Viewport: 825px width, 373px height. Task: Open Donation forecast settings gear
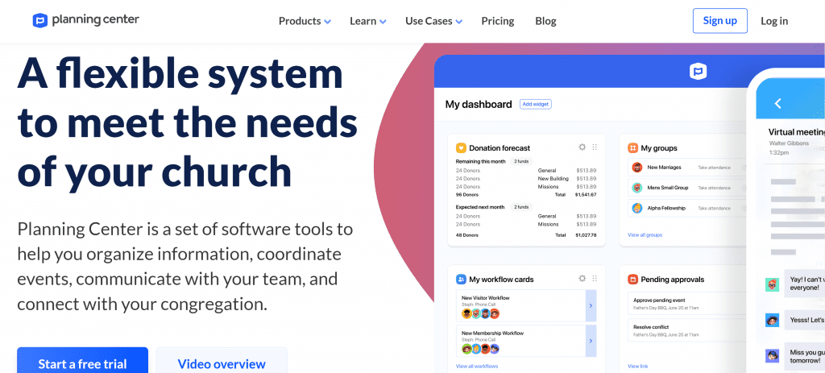point(582,147)
